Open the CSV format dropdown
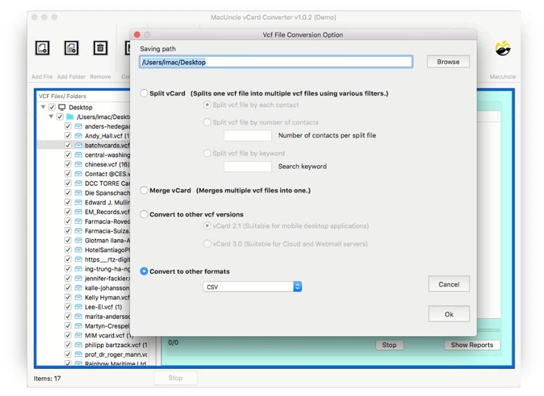The image size is (544, 396). click(x=252, y=286)
